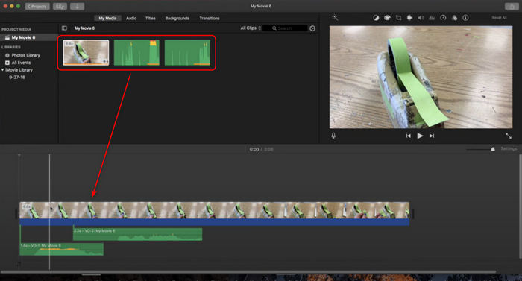Click Reset All adjustments button
This screenshot has height=281, width=522.
[x=499, y=18]
